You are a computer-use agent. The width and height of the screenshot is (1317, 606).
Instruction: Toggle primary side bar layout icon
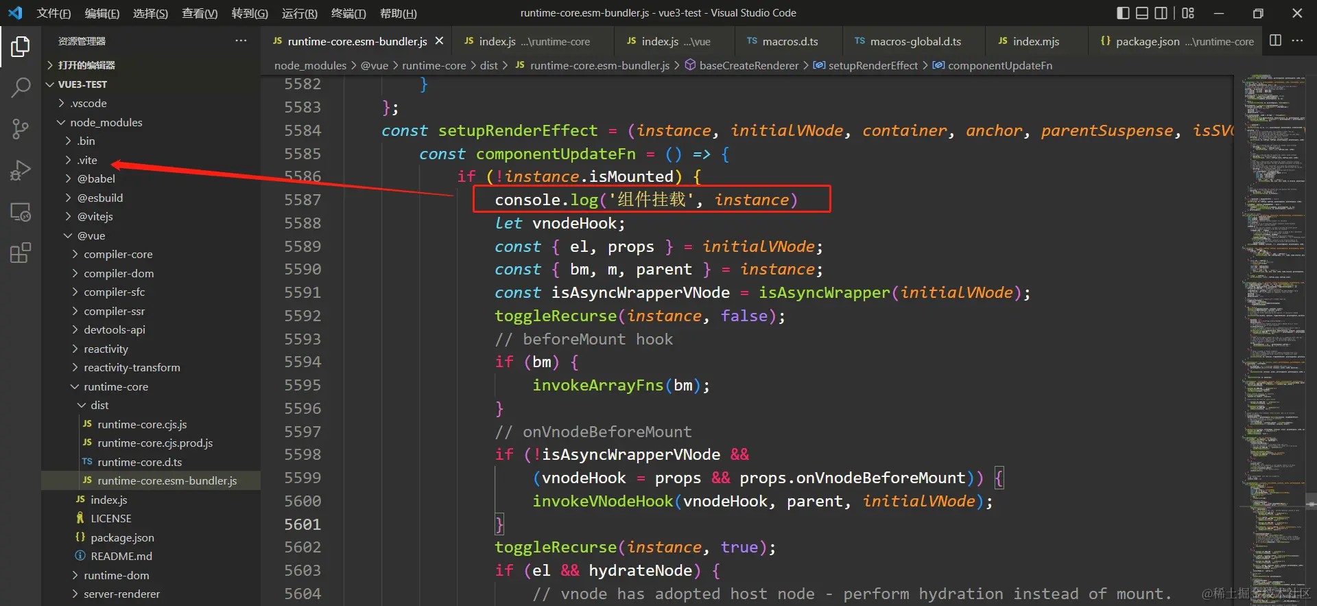[x=1123, y=13]
